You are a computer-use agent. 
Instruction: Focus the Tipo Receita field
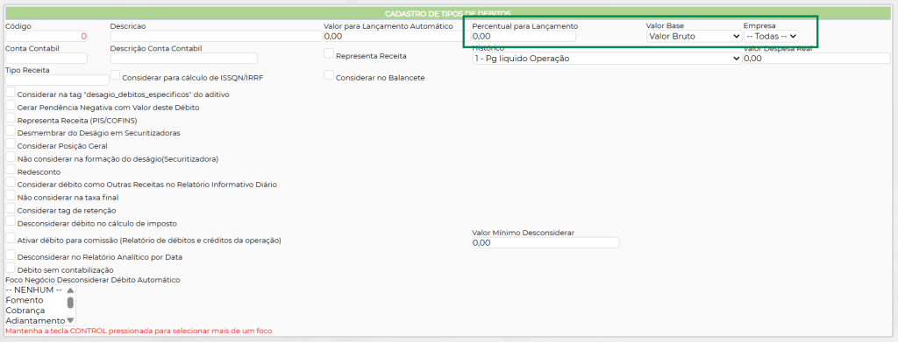coord(57,80)
